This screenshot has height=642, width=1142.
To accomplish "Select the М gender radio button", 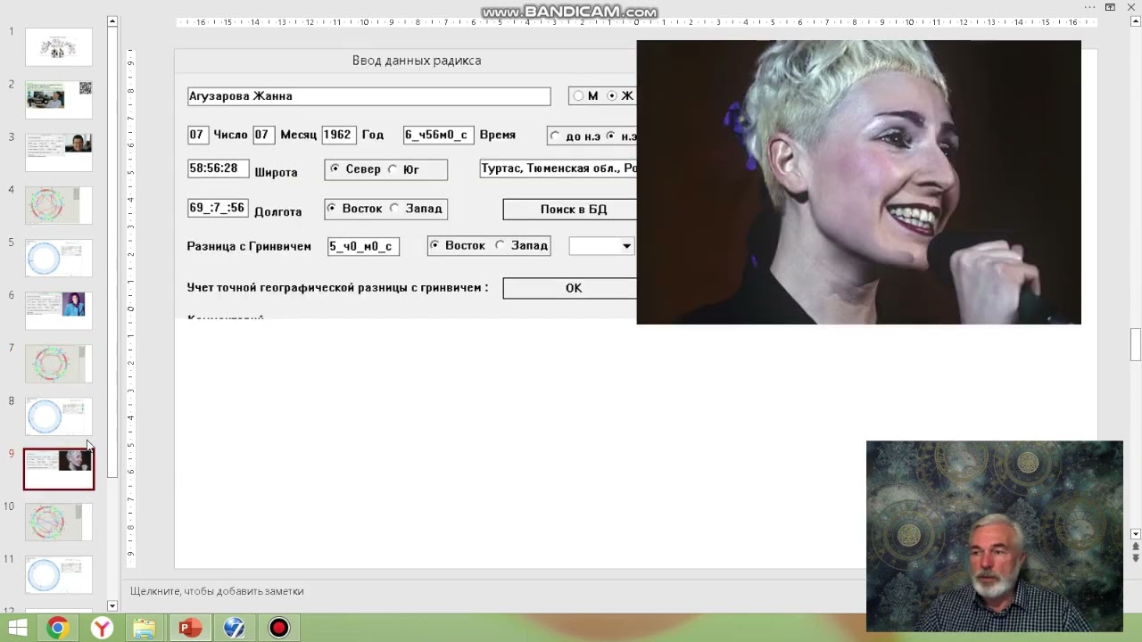I will click(x=579, y=96).
